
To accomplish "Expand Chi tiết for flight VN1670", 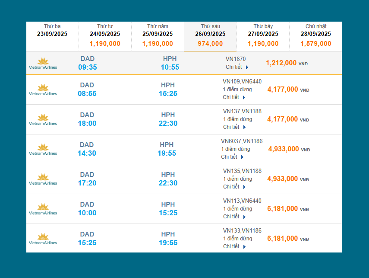I will coord(237,67).
